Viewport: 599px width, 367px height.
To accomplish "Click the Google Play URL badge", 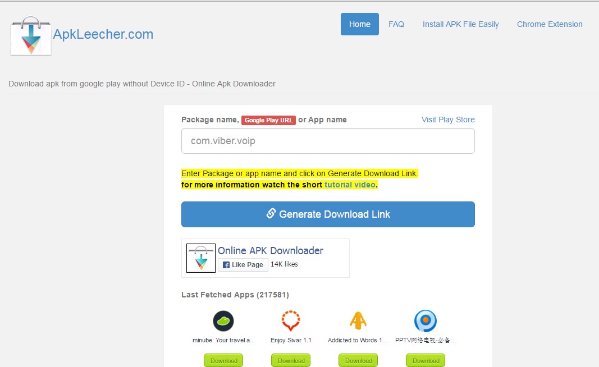I will 268,120.
